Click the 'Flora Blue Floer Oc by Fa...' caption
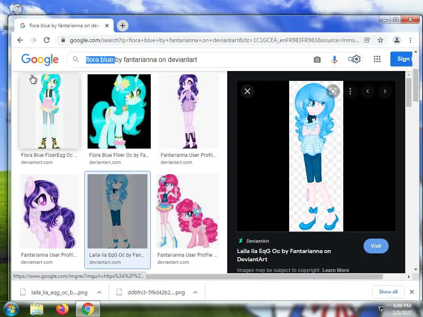The width and height of the screenshot is (423, 317). pyautogui.click(x=119, y=155)
